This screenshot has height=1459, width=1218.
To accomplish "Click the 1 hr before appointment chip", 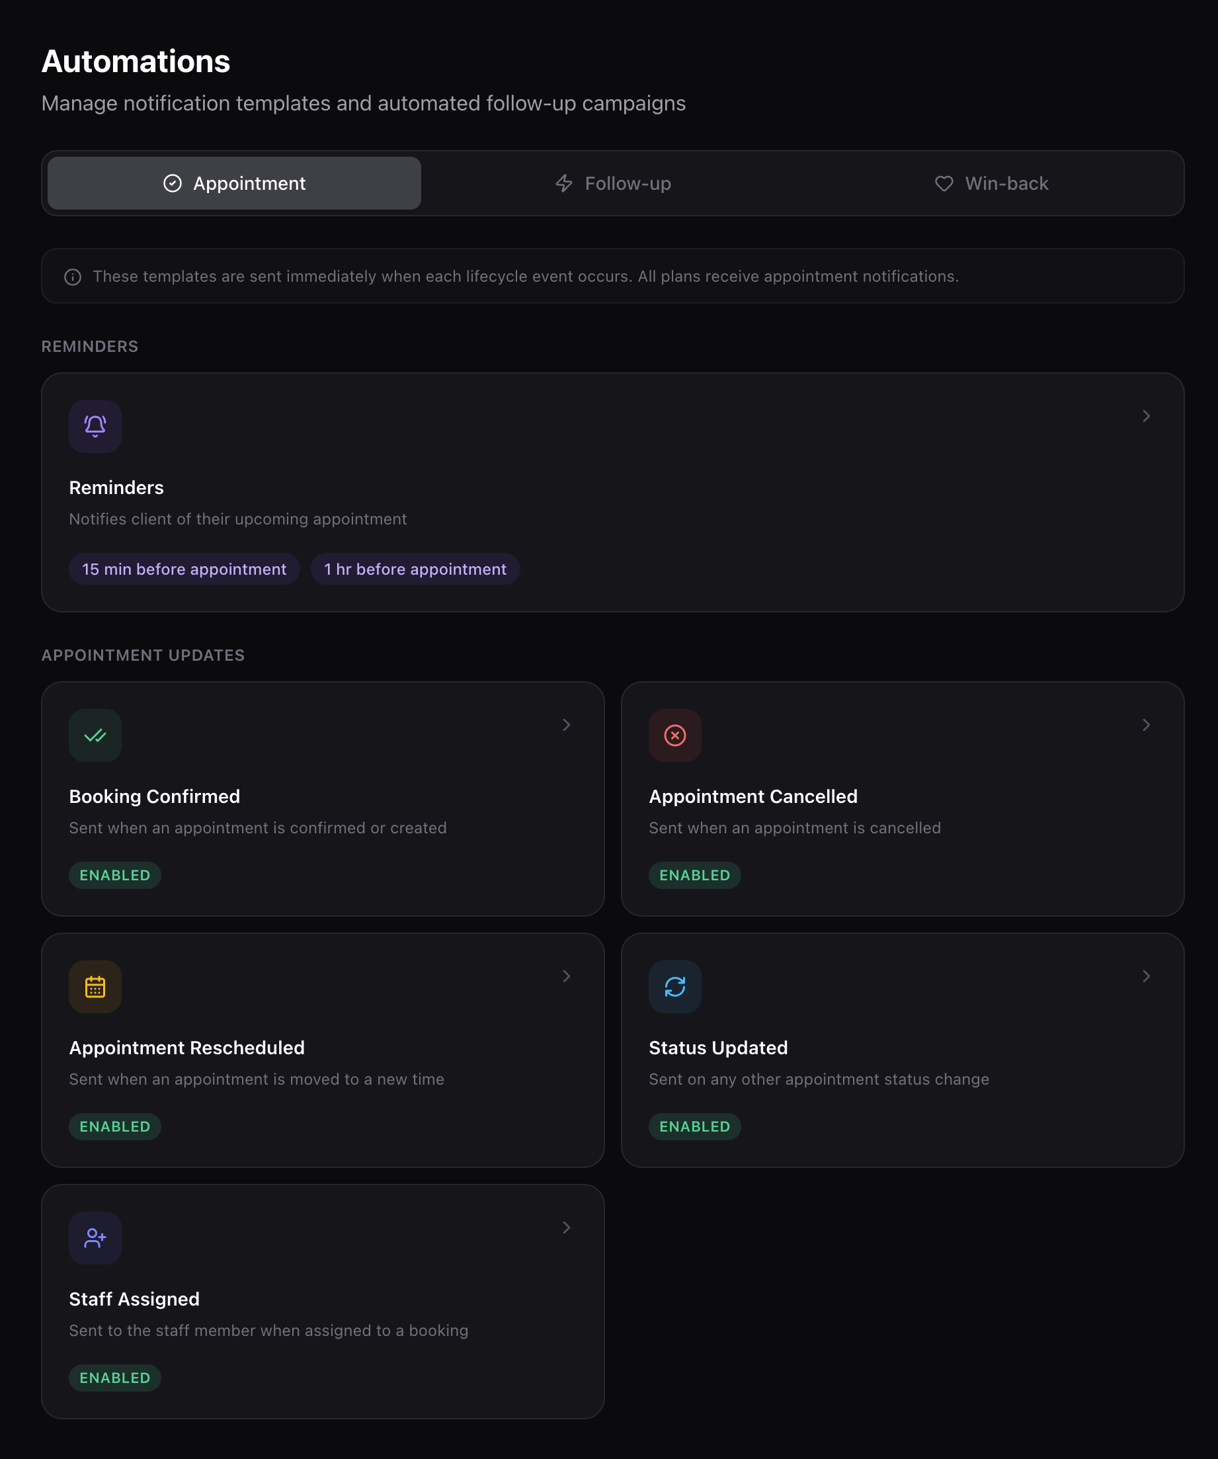I will click(415, 569).
